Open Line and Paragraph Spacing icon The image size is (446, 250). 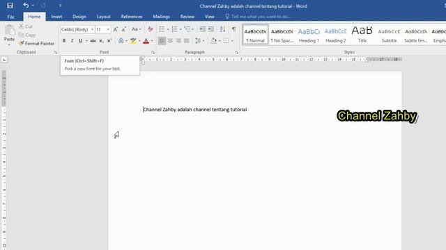(x=198, y=41)
